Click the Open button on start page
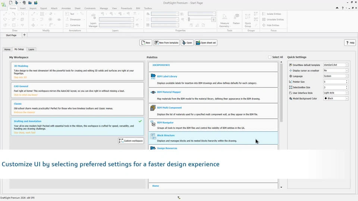Image resolution: width=358 pixels, height=201 pixels. pyautogui.click(x=187, y=42)
